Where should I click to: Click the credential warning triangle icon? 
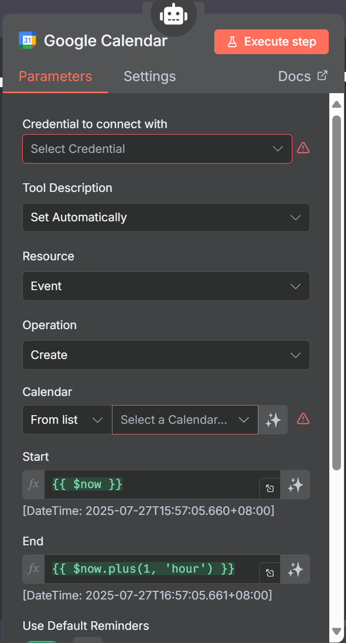click(x=303, y=148)
